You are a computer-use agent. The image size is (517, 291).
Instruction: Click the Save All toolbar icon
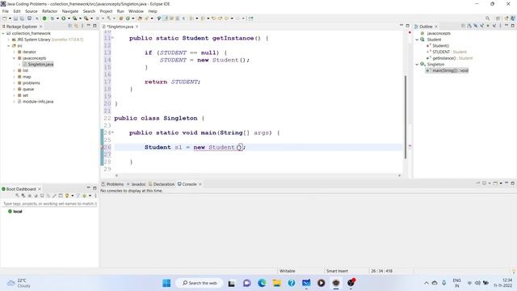click(x=22, y=19)
